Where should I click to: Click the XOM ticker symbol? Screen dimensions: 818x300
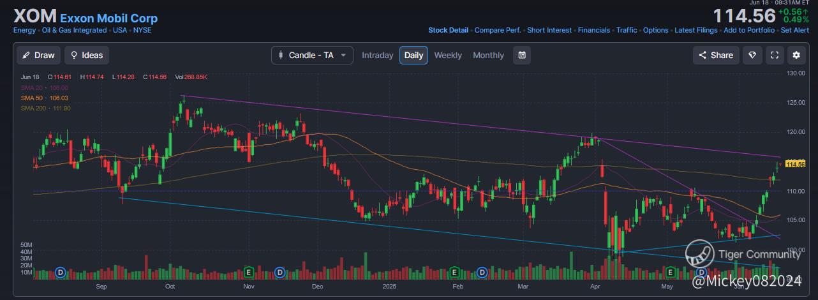35,17
